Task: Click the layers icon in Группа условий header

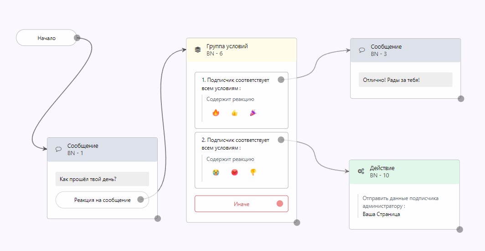Action: click(197, 50)
